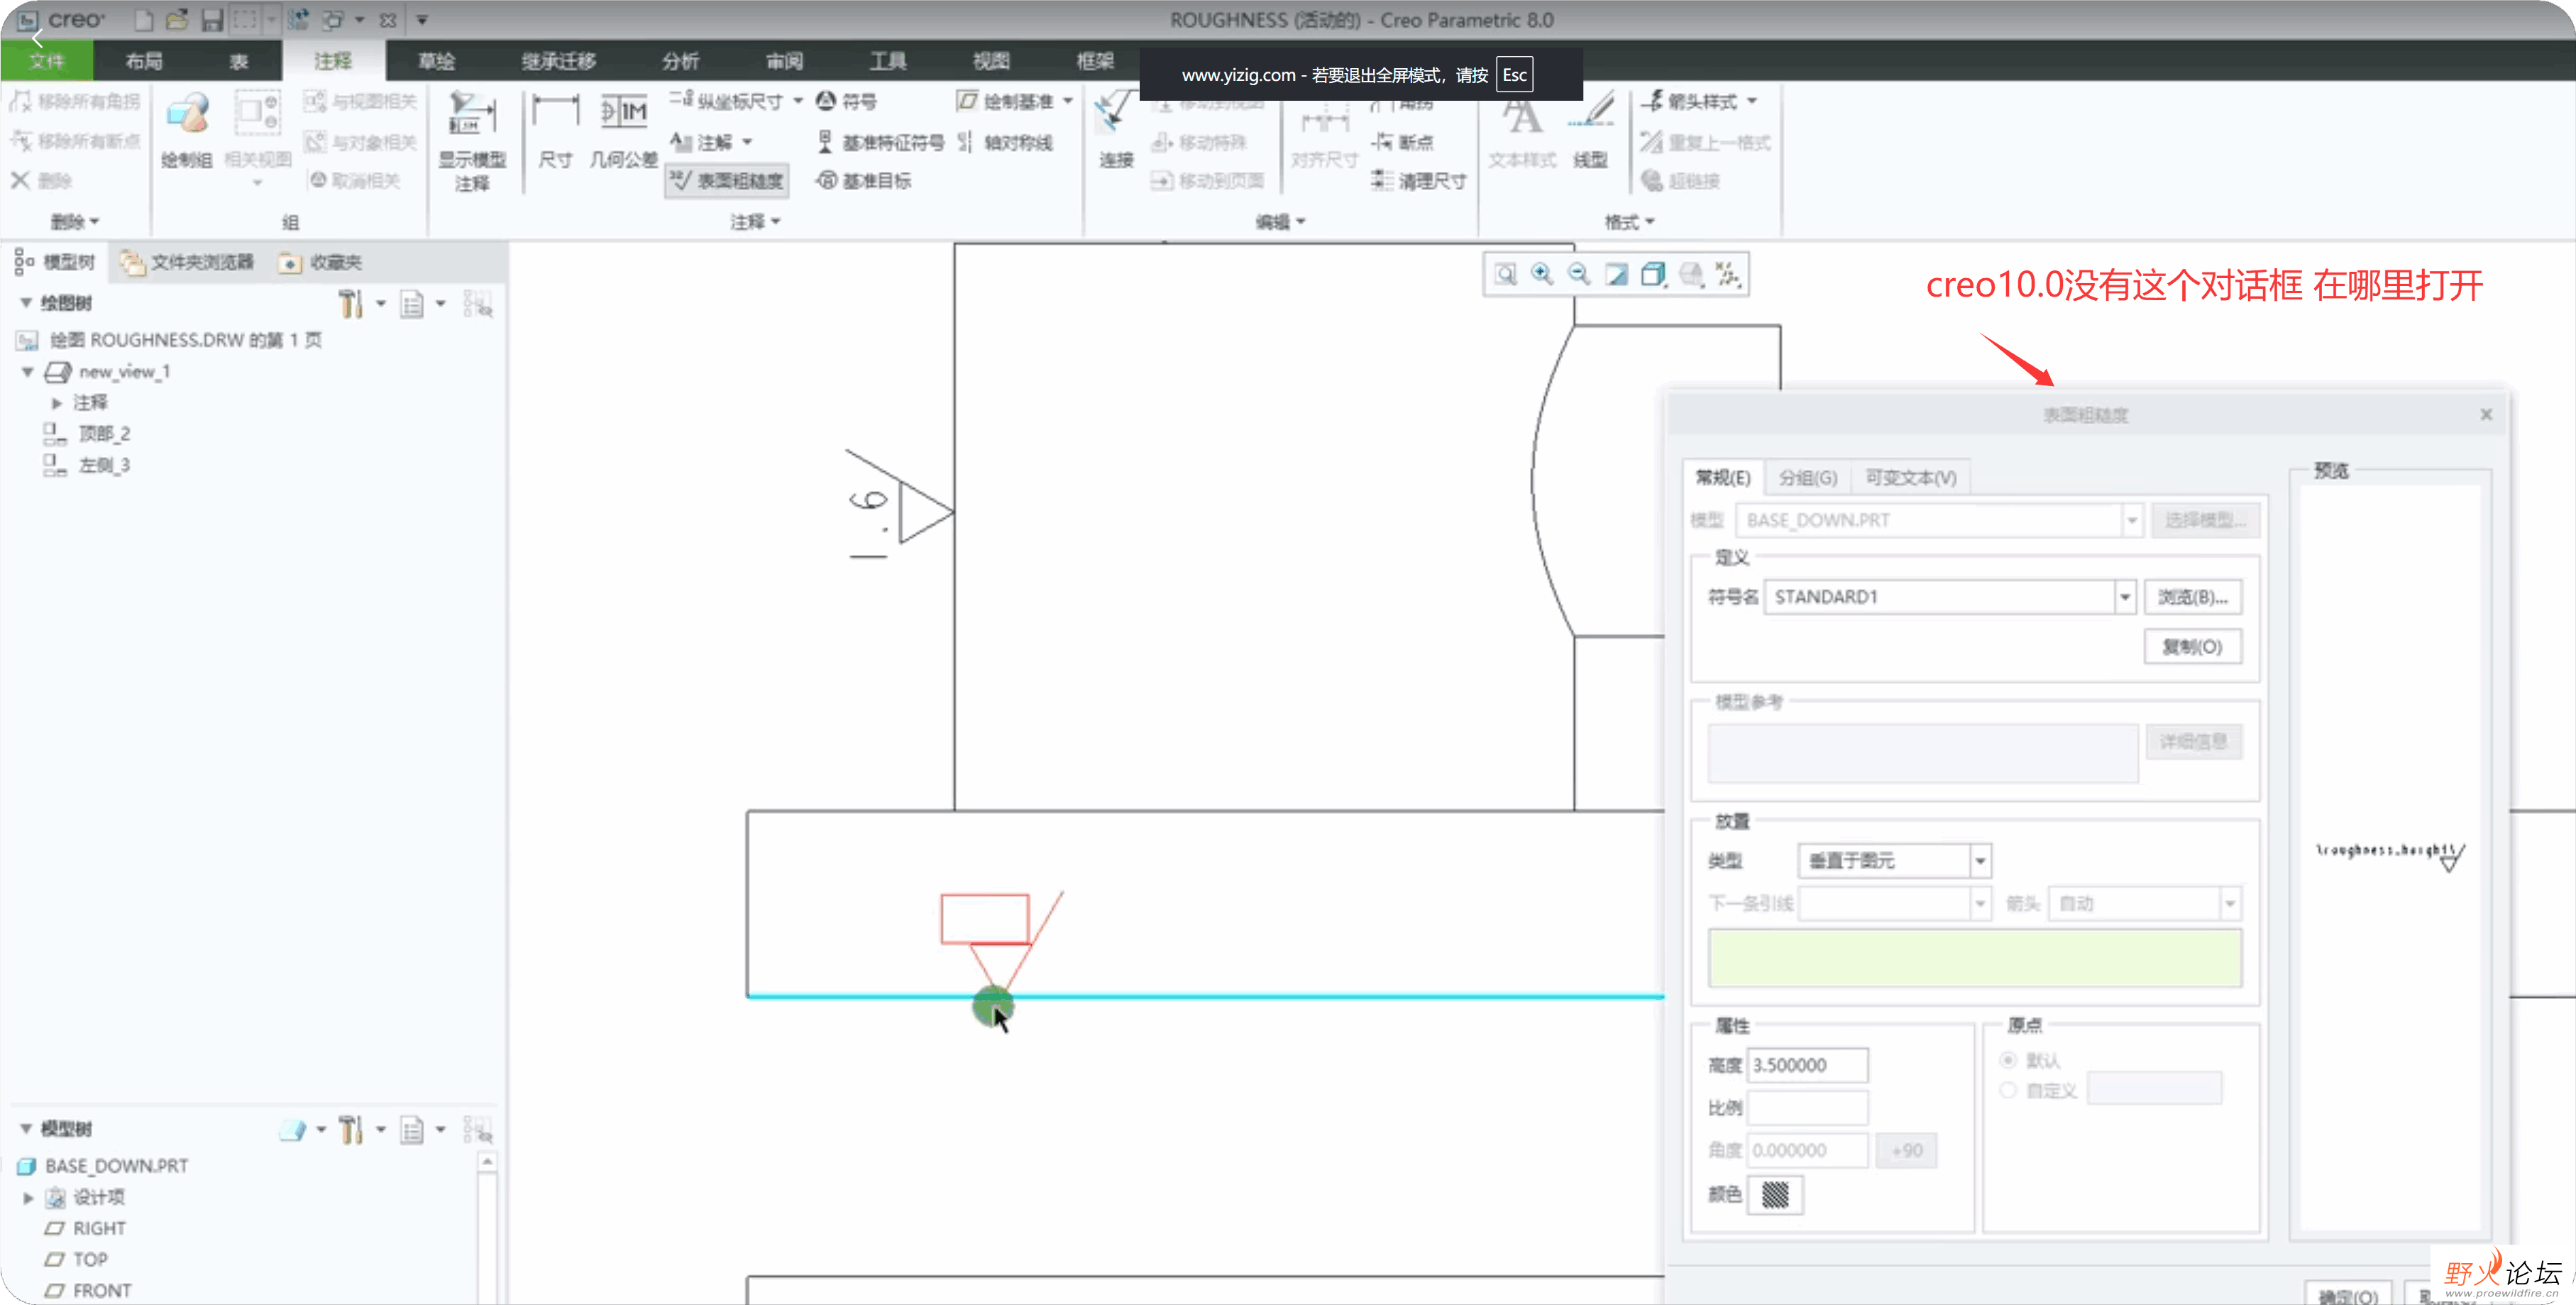2576x1305 pixels.
Task: Click the Zoom Out icon in graphics toolbar
Action: (1579, 274)
